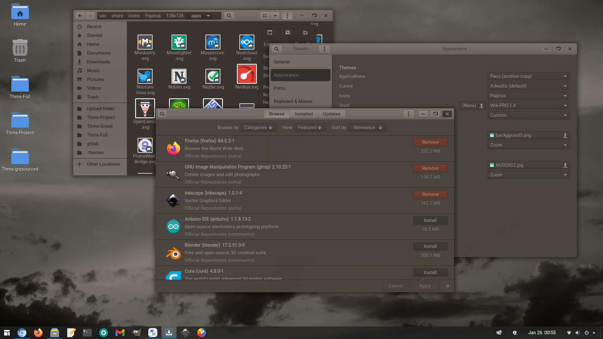
Task: Install the Blender package
Action: coord(430,246)
